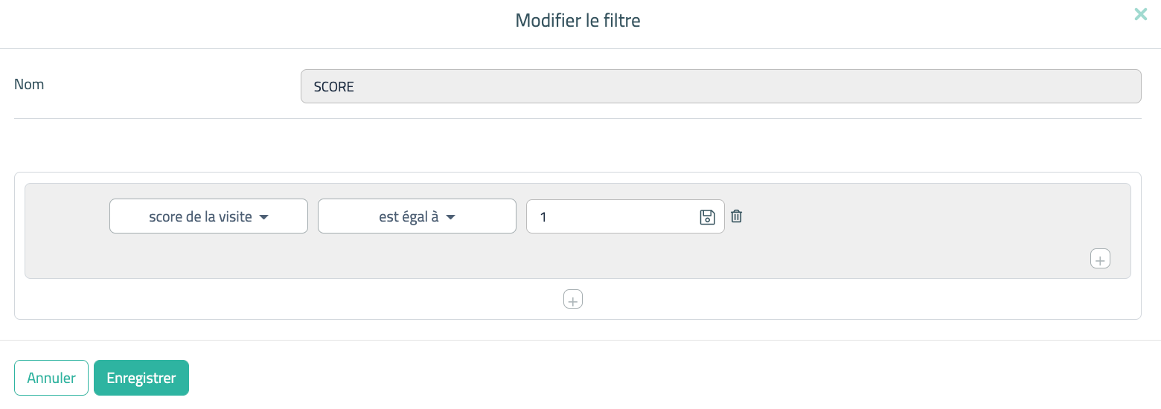Click the caret arrow beside "score de la visite"
This screenshot has width=1161, height=409.
pos(263,218)
